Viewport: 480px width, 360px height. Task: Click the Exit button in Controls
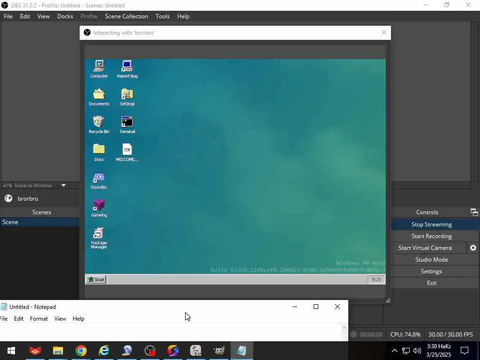431,283
